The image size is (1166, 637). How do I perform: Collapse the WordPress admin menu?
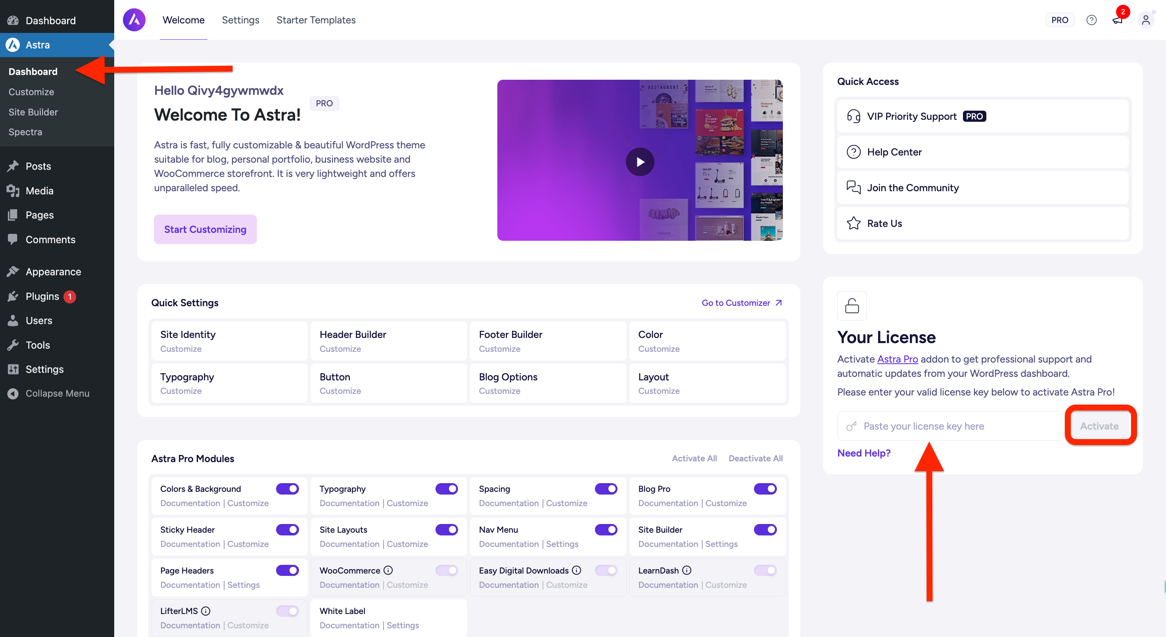point(57,393)
